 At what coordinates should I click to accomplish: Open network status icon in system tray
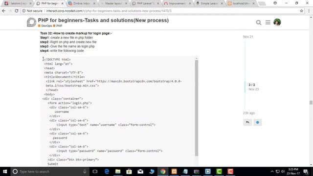coord(277,172)
